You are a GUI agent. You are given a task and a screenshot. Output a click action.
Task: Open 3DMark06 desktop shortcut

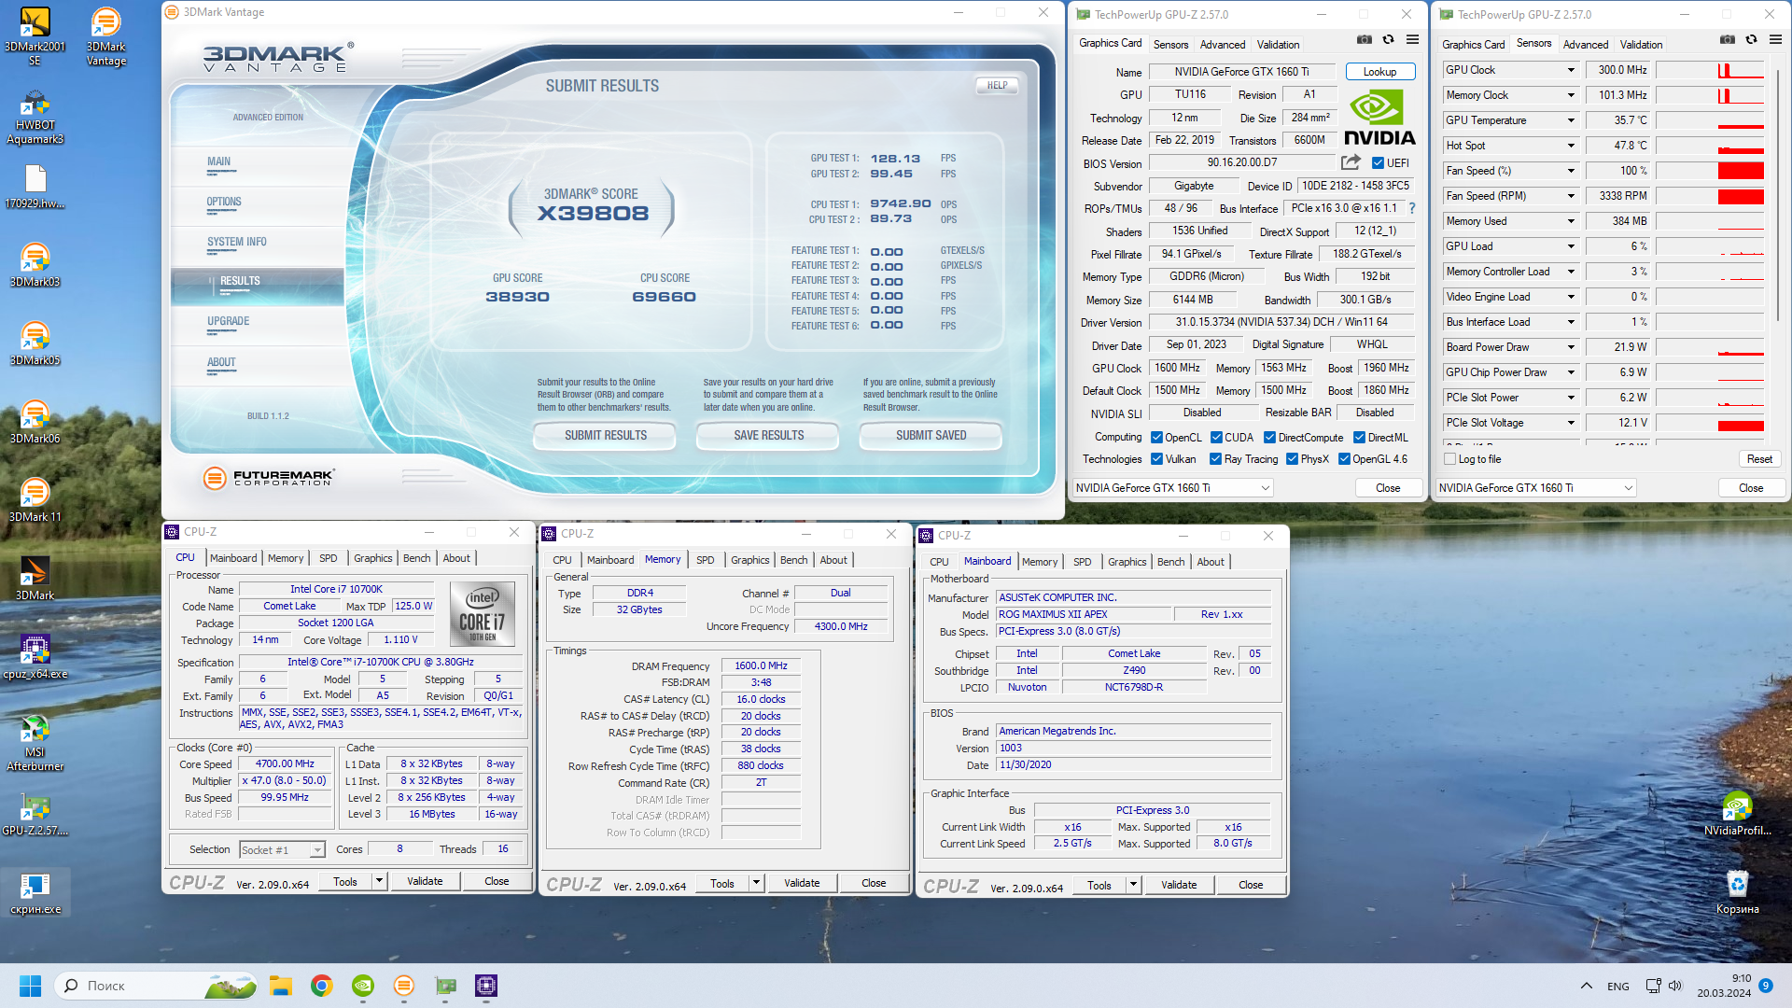tap(35, 422)
